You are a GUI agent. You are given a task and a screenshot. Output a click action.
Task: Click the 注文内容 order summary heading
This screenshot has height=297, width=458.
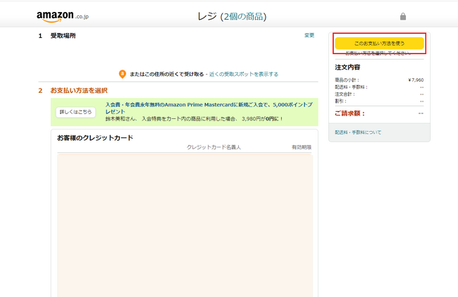[x=347, y=67]
